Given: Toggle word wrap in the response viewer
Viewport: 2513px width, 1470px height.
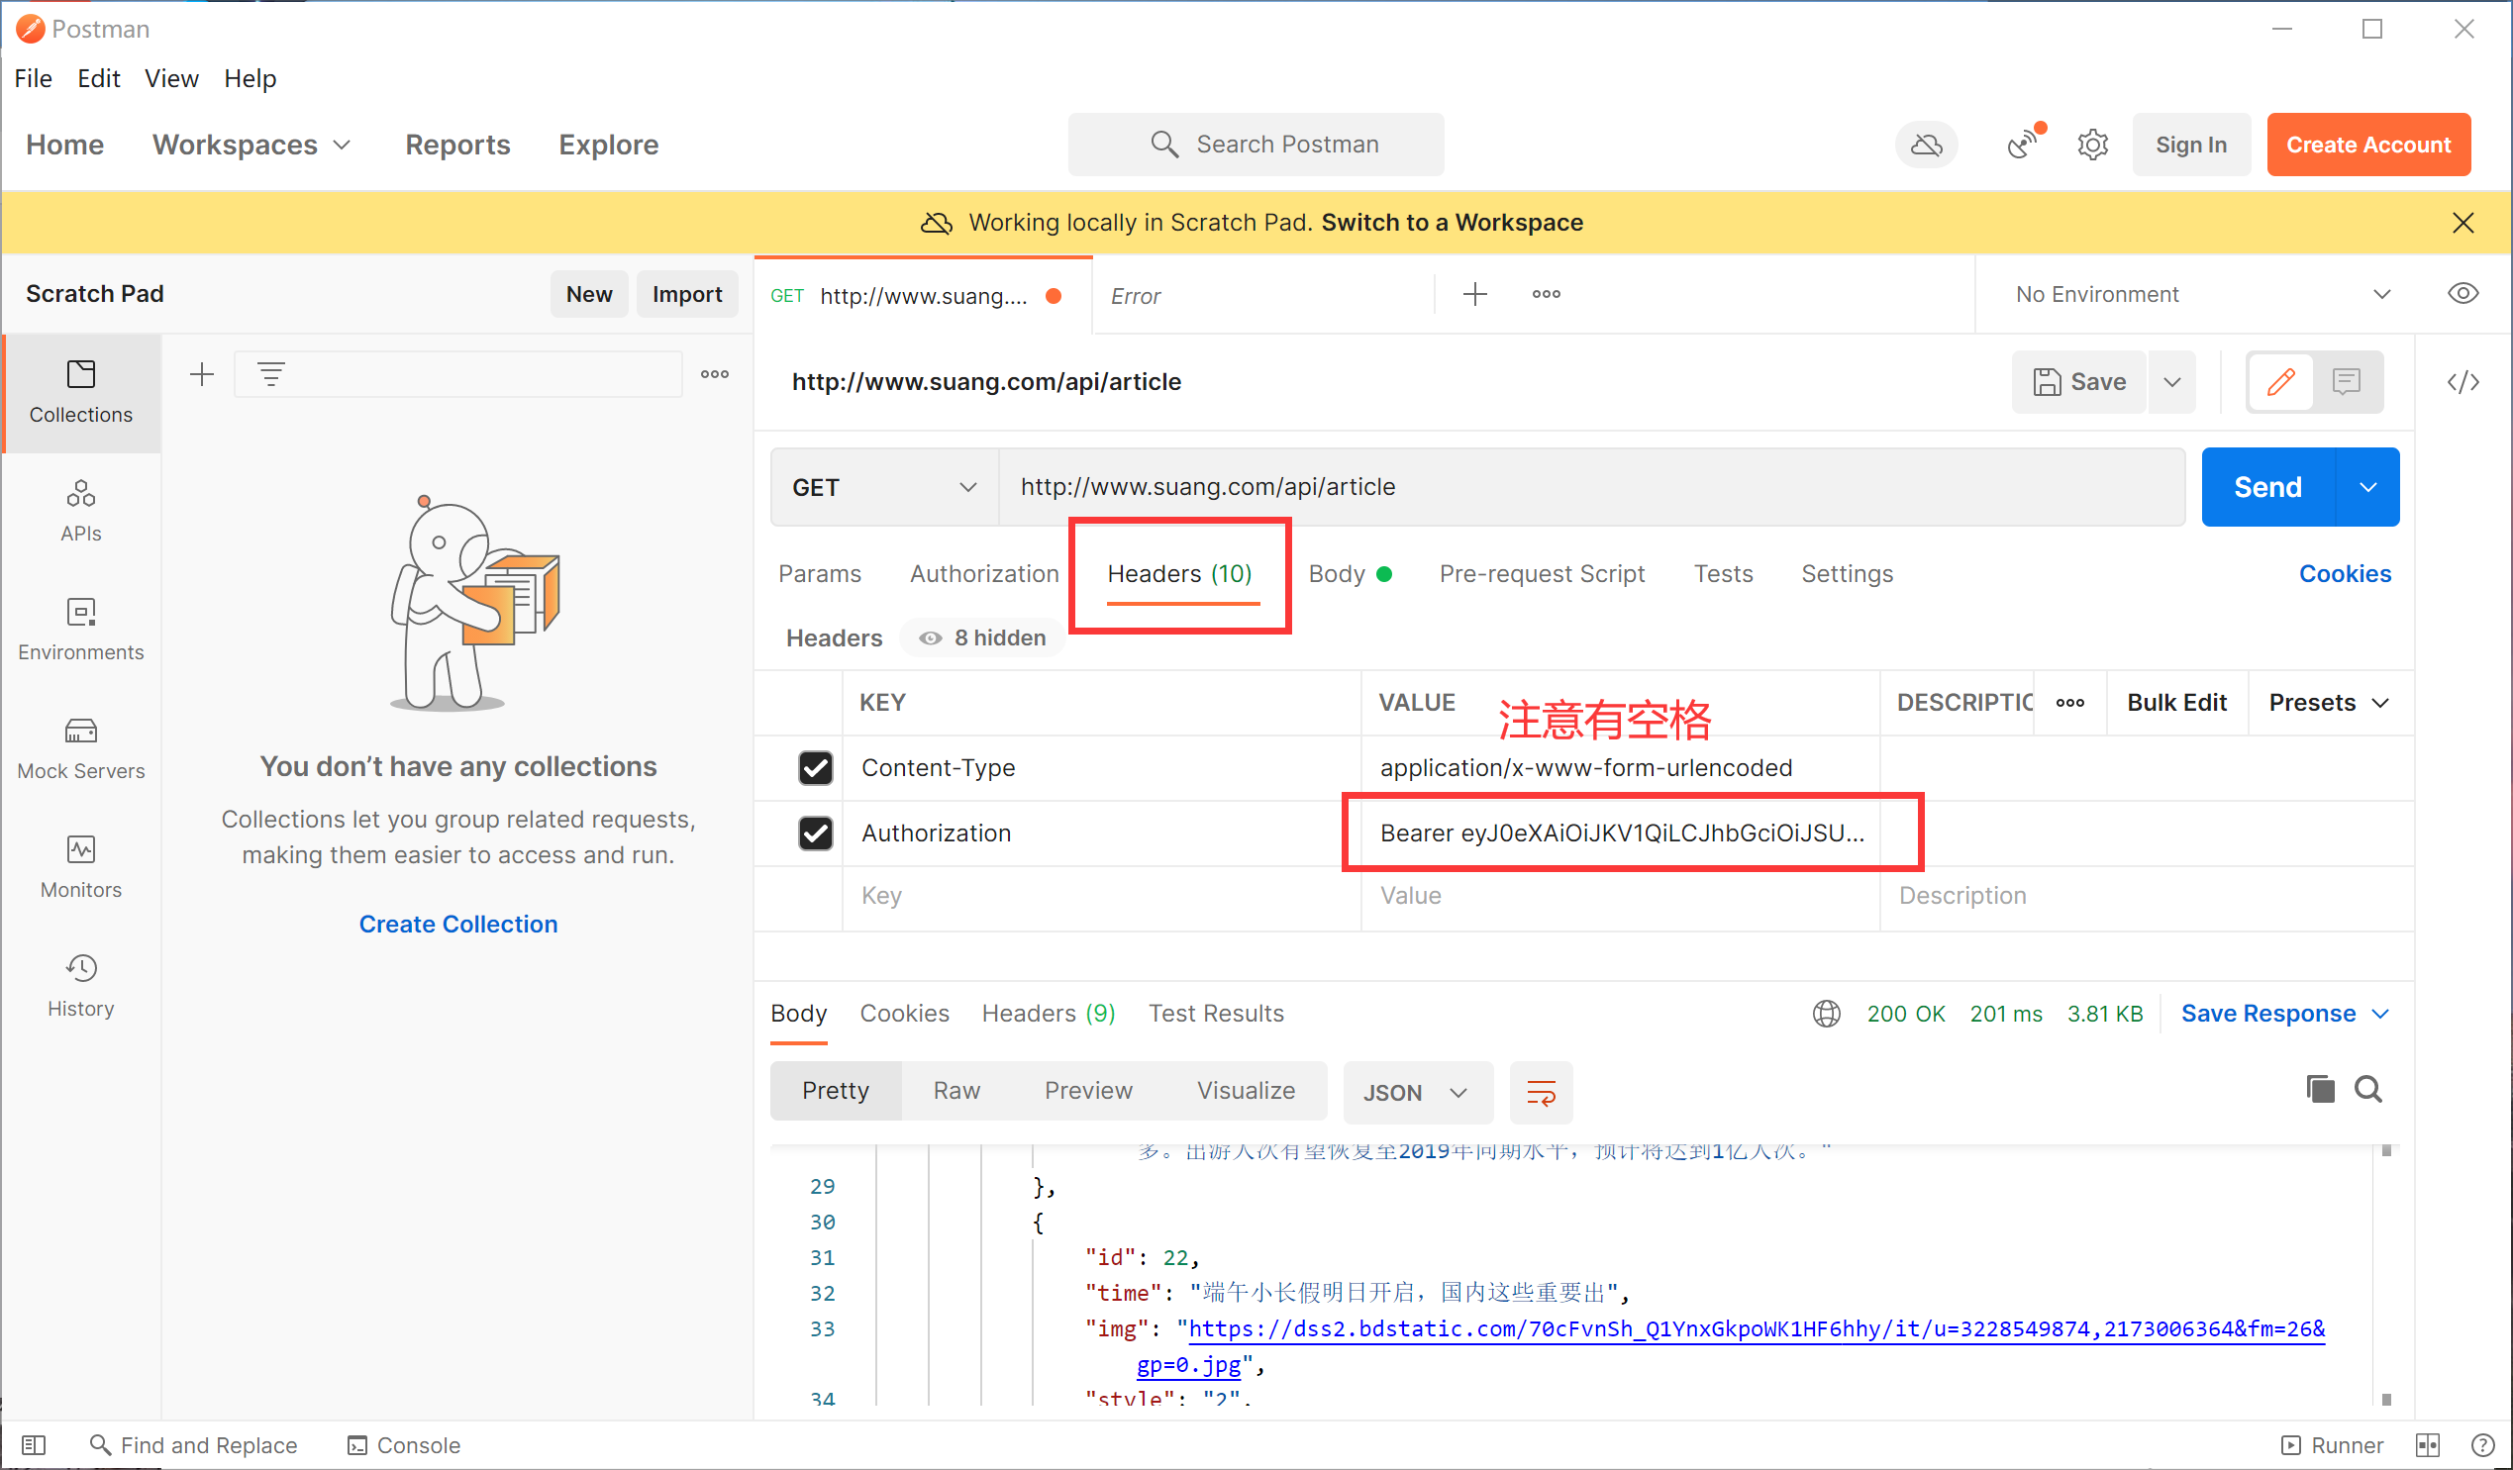Looking at the screenshot, I should (1541, 1092).
